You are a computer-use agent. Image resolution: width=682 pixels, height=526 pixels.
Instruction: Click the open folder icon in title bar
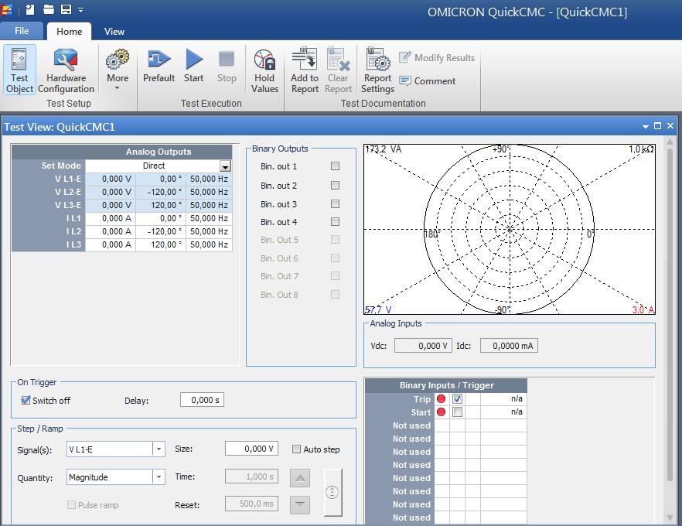(x=49, y=9)
